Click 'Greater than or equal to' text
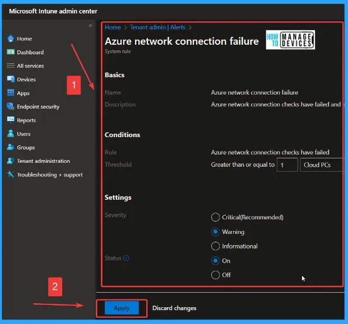Viewport: 348px width, 324px height. (243, 165)
